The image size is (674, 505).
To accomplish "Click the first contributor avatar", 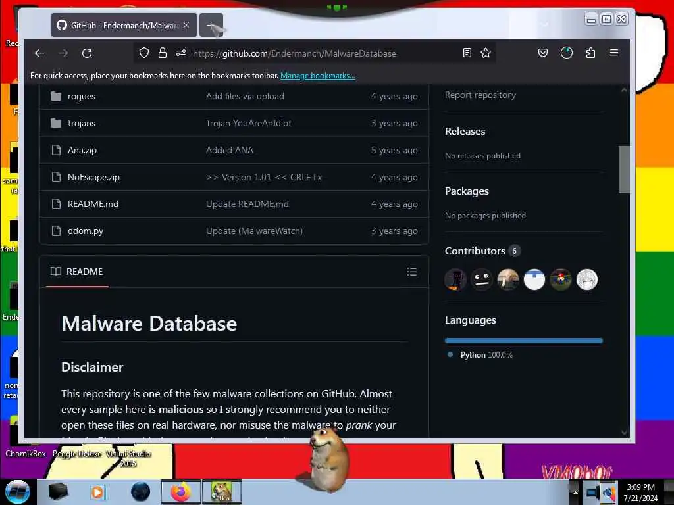I will pos(455,279).
